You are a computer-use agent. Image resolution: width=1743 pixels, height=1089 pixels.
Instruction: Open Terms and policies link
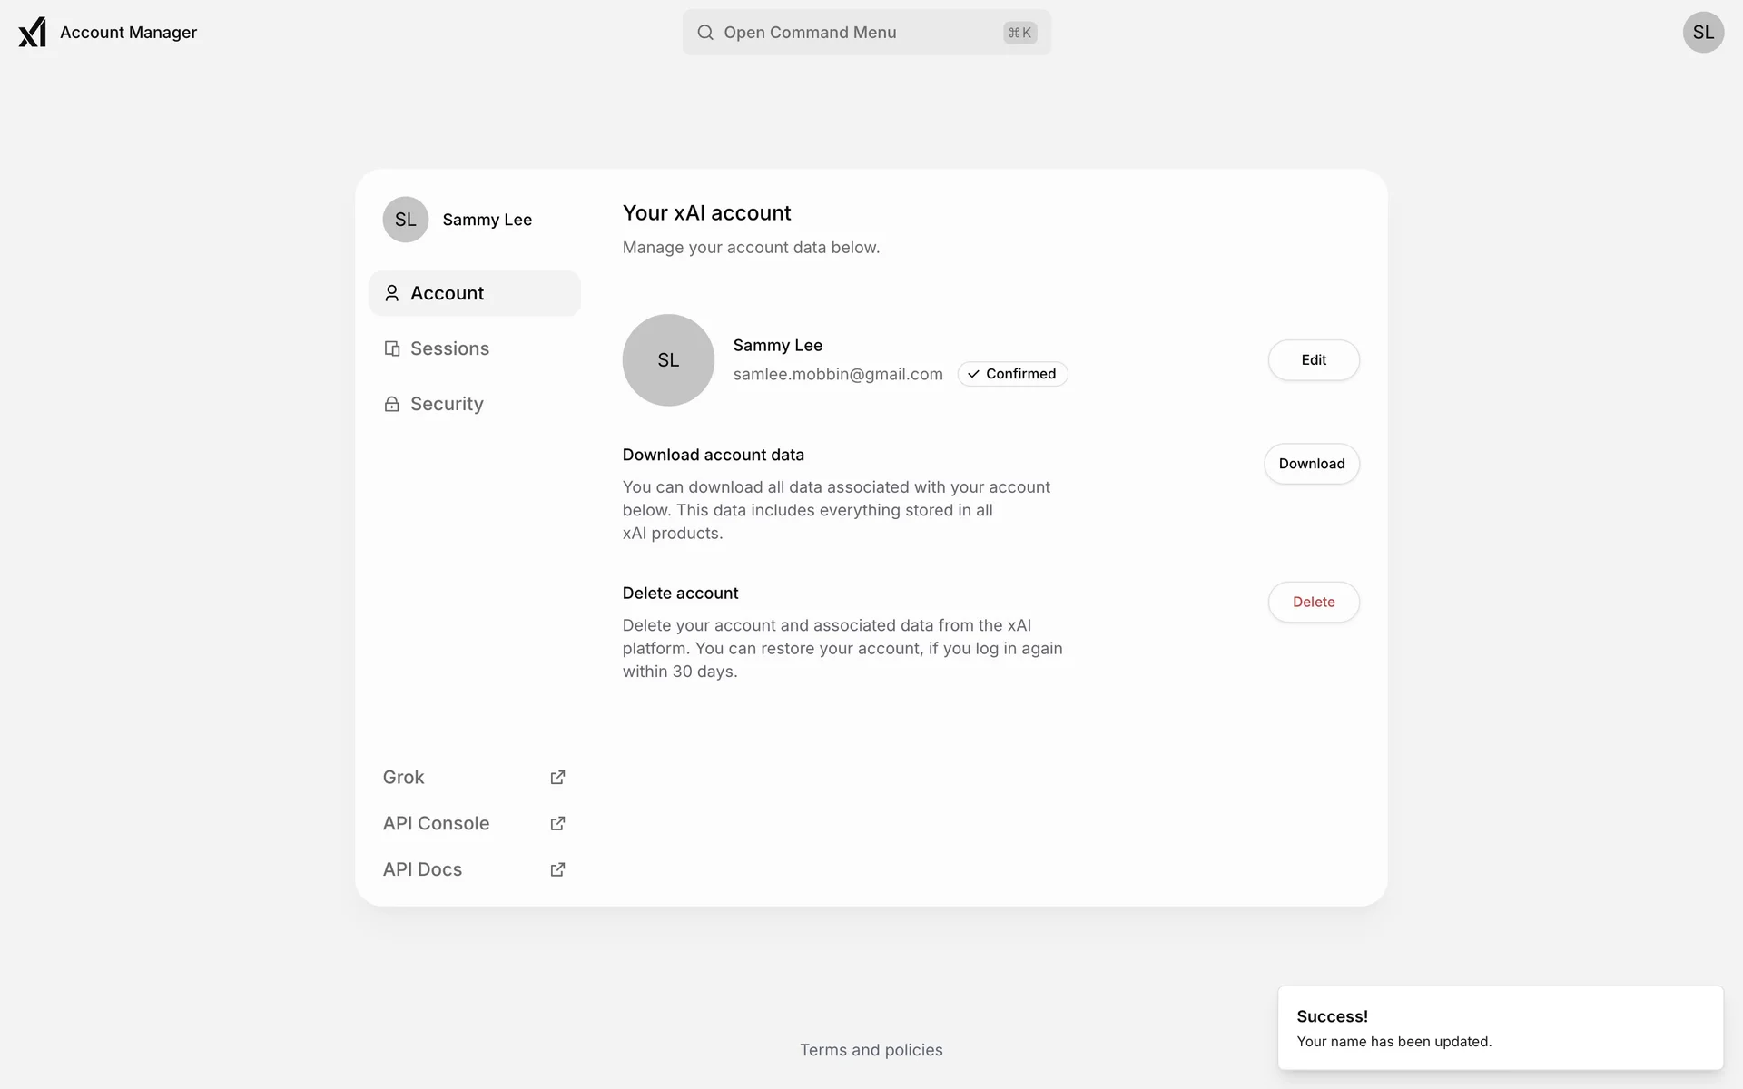tap(871, 1050)
